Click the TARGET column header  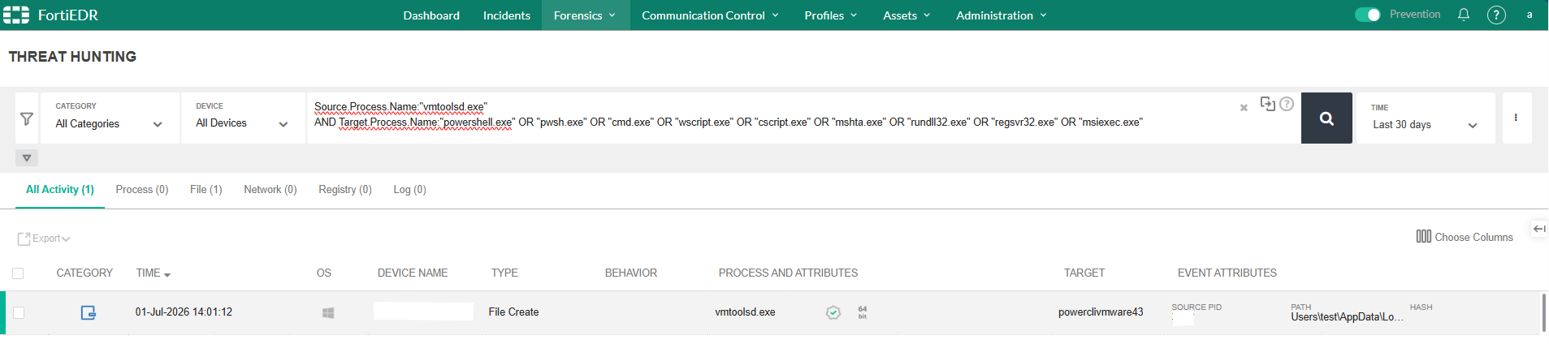click(1084, 273)
